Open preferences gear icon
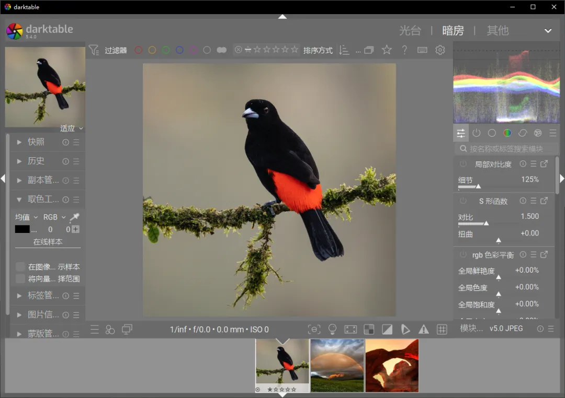 (440, 50)
